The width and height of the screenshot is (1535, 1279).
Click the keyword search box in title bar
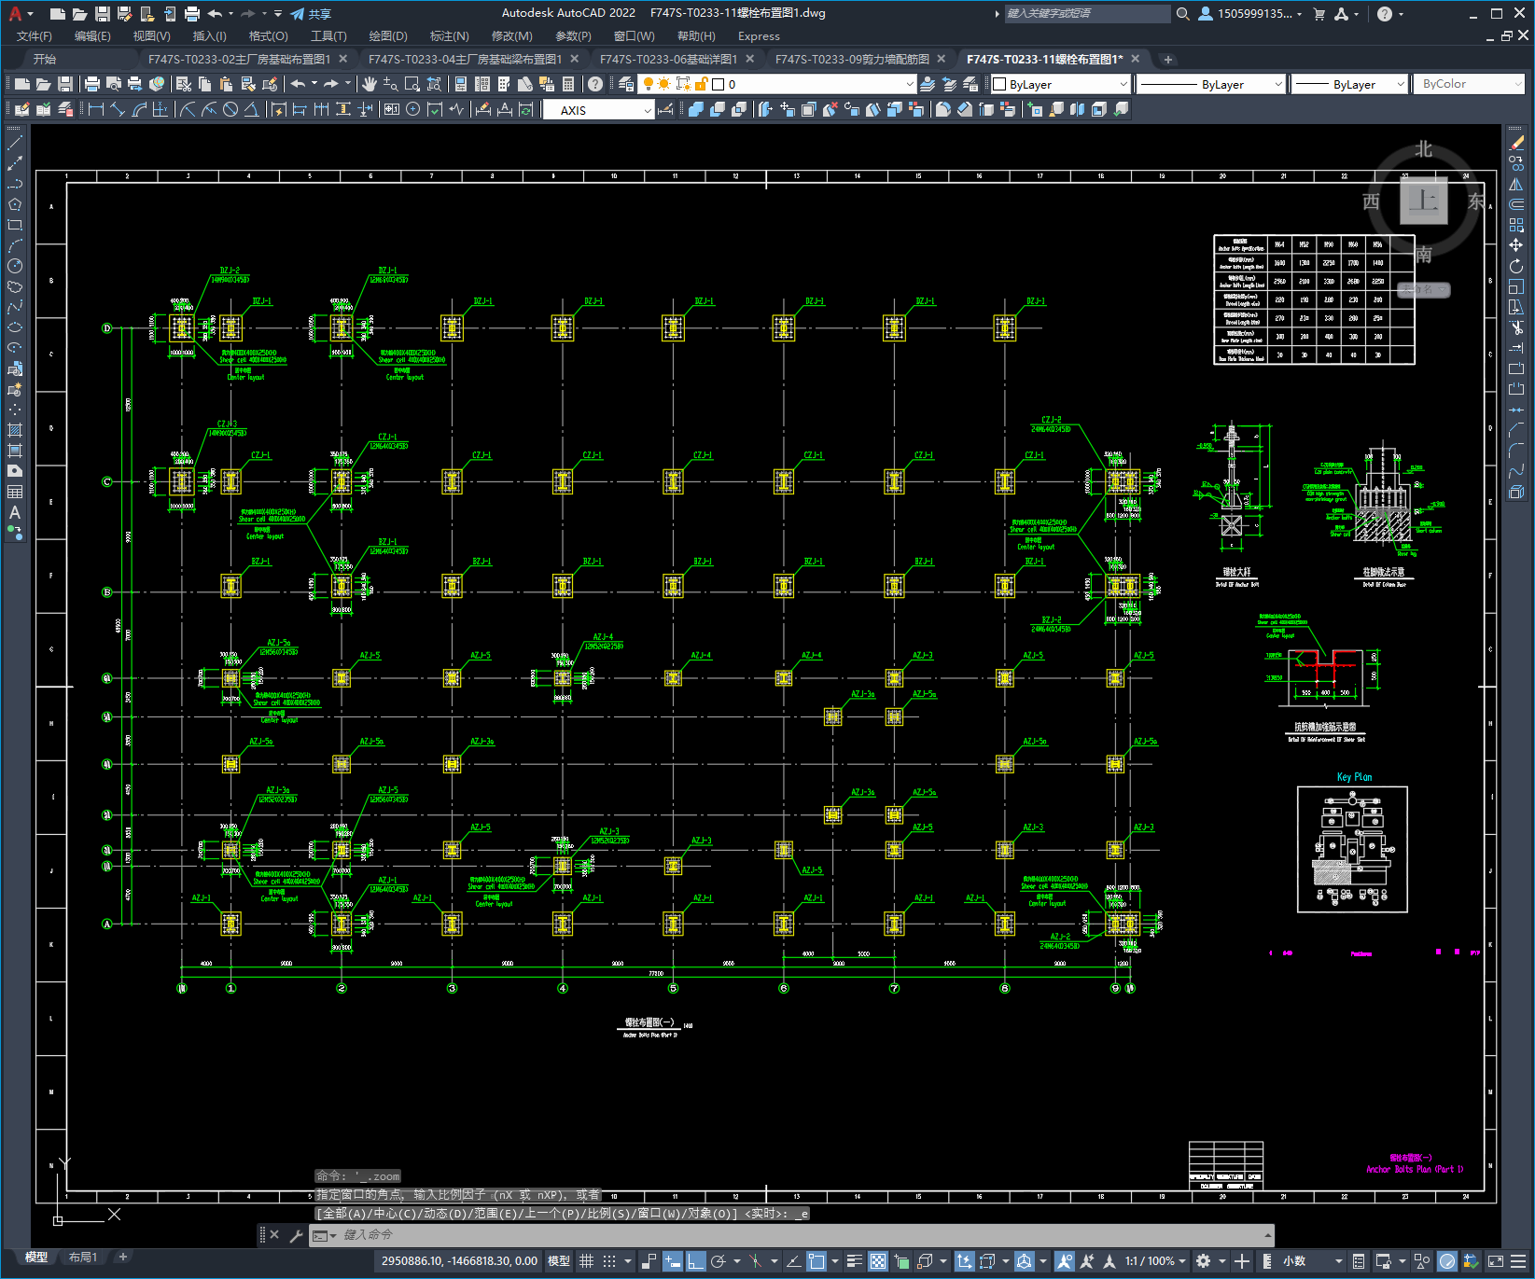[1087, 14]
